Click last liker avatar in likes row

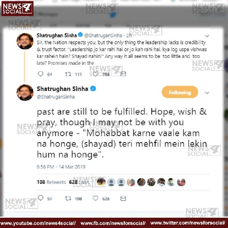[x=181, y=182]
